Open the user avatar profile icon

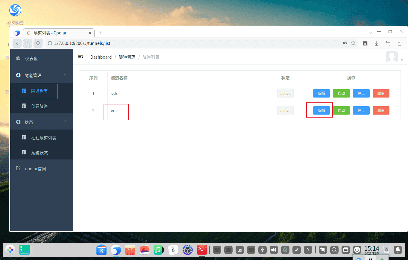coord(392,57)
